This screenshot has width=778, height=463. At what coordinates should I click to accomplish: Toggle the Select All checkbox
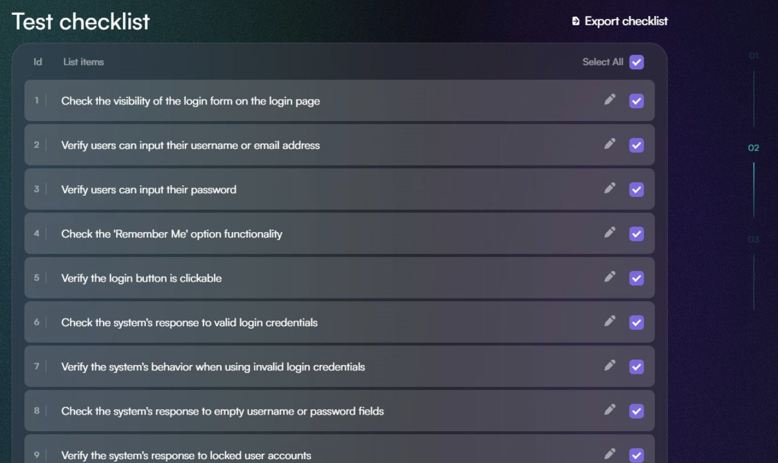[x=637, y=62]
